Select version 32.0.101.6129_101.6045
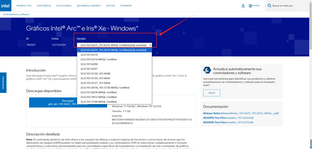 coord(115,78)
